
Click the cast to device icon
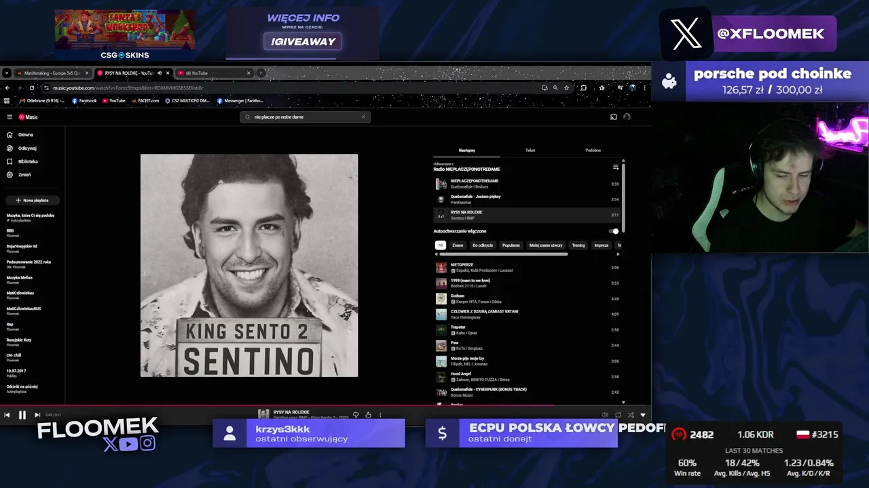pos(613,117)
